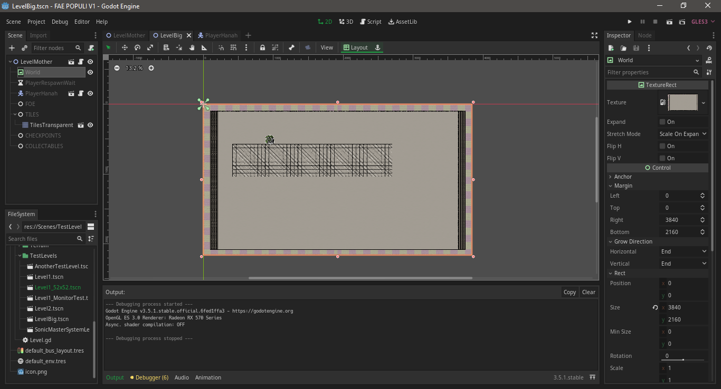Screen dimensions: 721x389
Task: Hide the TilesTransparent node
Action: point(90,125)
